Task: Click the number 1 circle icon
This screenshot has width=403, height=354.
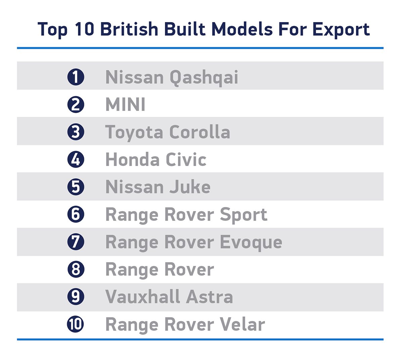Action: click(76, 77)
